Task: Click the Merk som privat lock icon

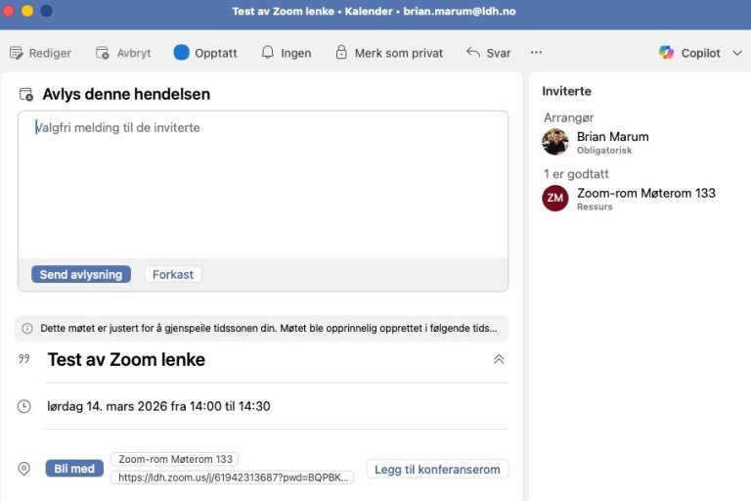Action: pos(341,52)
